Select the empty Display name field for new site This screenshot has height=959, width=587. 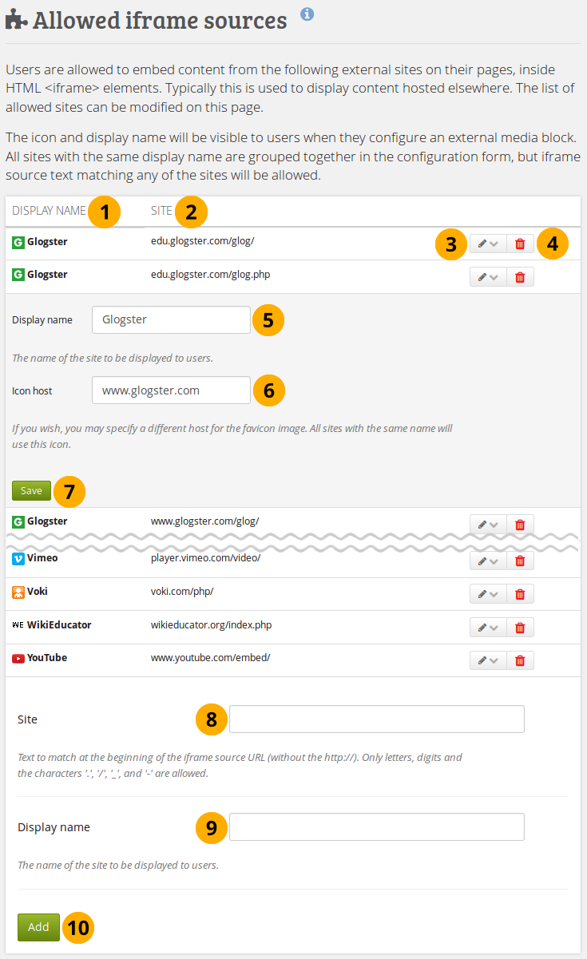[376, 827]
